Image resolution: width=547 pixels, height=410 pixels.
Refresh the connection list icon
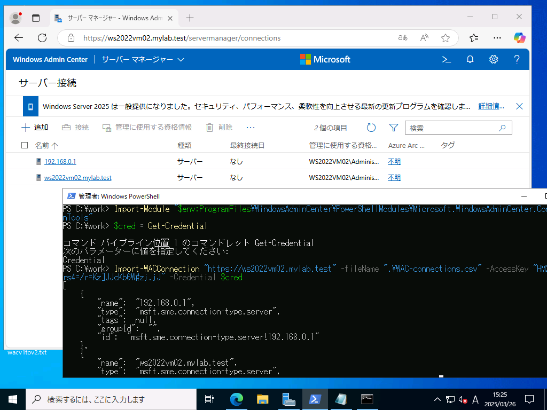point(371,128)
